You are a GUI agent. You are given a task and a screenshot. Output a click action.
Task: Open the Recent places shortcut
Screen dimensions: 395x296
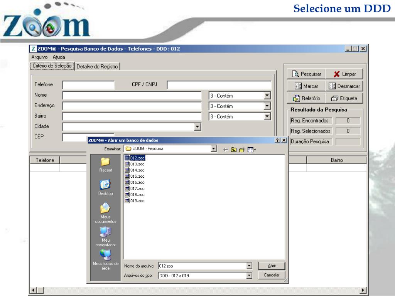coord(106,165)
